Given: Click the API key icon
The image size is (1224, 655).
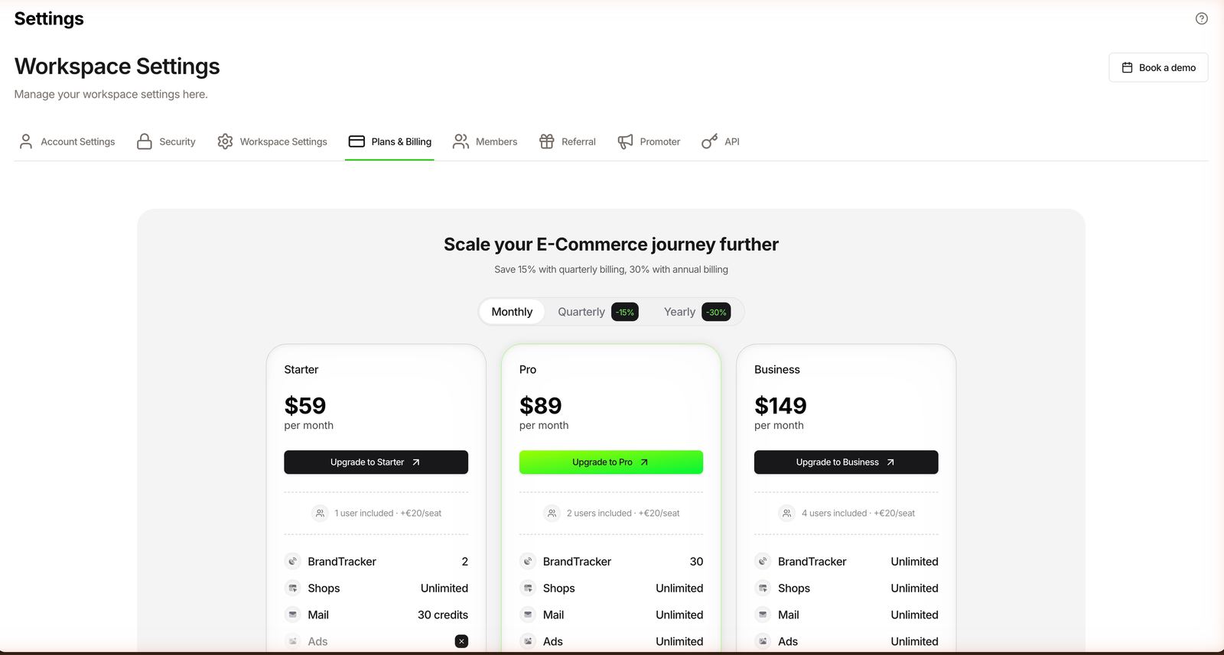Looking at the screenshot, I should (710, 141).
